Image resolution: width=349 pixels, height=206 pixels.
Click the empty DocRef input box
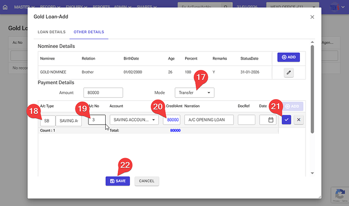pyautogui.click(x=246, y=120)
